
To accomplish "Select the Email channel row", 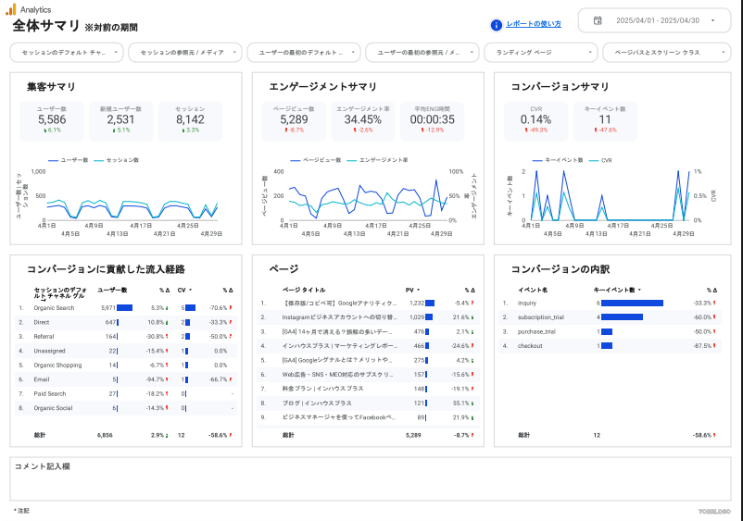I will pos(126,379).
